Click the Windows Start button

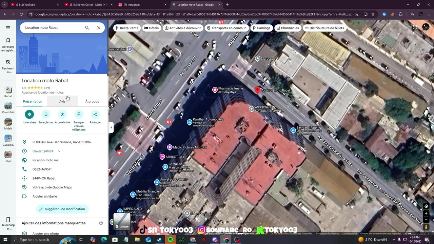(5, 240)
